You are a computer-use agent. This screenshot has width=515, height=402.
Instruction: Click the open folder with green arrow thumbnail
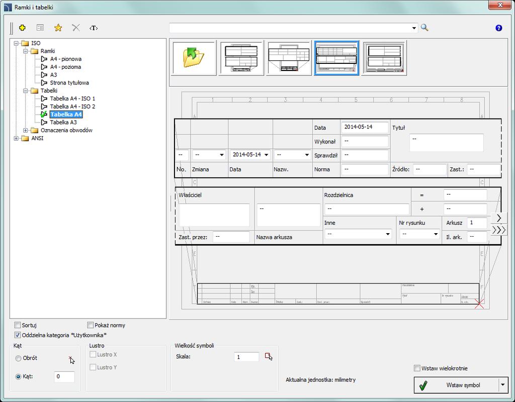[x=194, y=58]
